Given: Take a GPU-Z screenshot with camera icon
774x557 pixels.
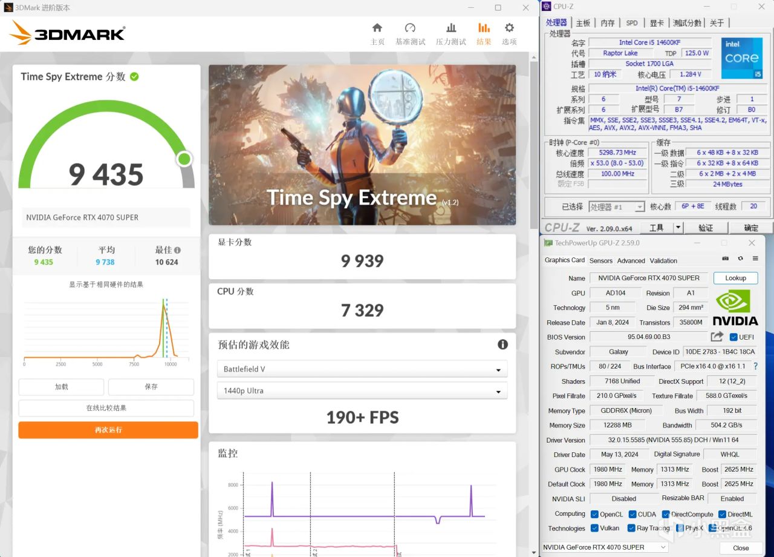Looking at the screenshot, I should 726,259.
